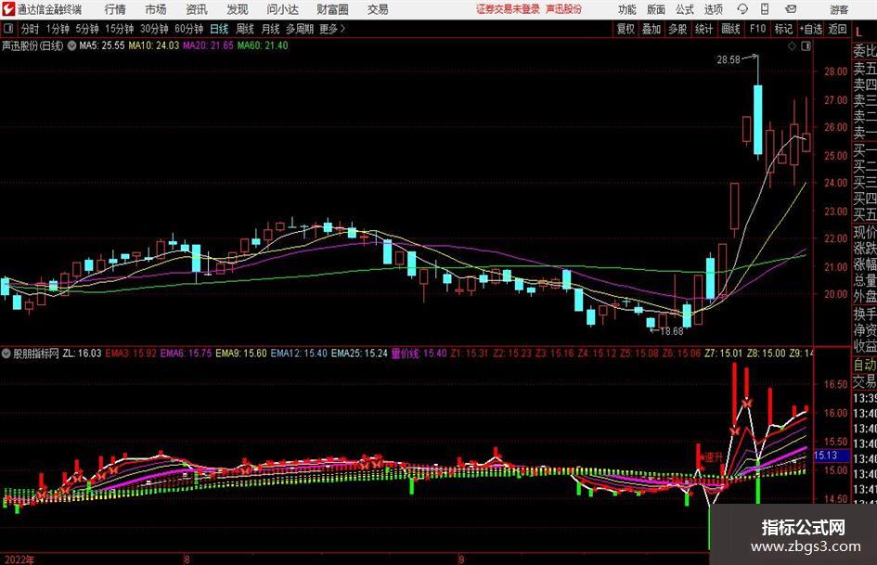Open the 资讯 menu
The width and height of the screenshot is (877, 565).
pyautogui.click(x=197, y=9)
